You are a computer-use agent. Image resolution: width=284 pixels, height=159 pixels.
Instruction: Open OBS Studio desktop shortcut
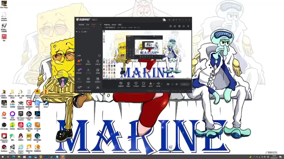4,126
